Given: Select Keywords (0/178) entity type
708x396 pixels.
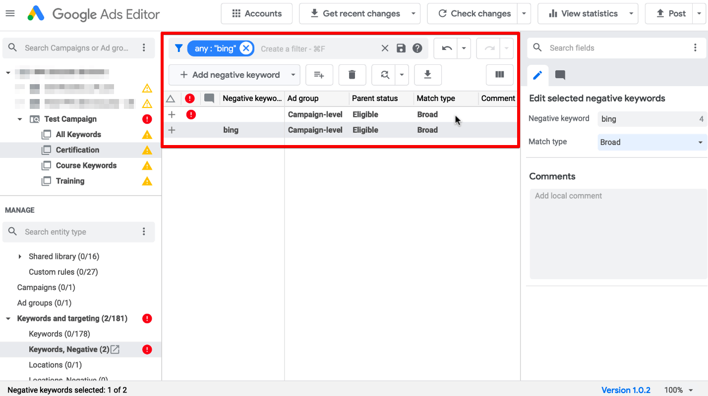Looking at the screenshot, I should pyautogui.click(x=59, y=334).
